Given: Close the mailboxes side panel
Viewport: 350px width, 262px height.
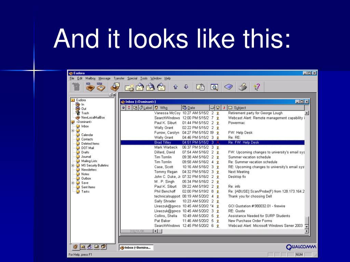Looking at the screenshot, I should pyautogui.click(x=114, y=95).
